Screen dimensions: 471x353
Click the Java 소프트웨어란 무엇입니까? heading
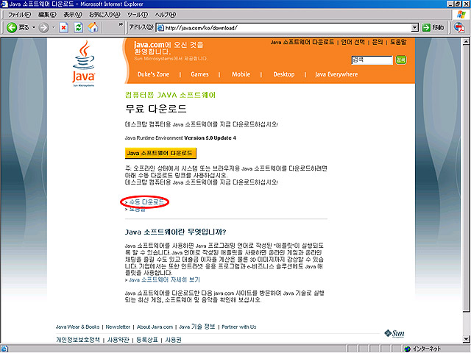pos(175,232)
